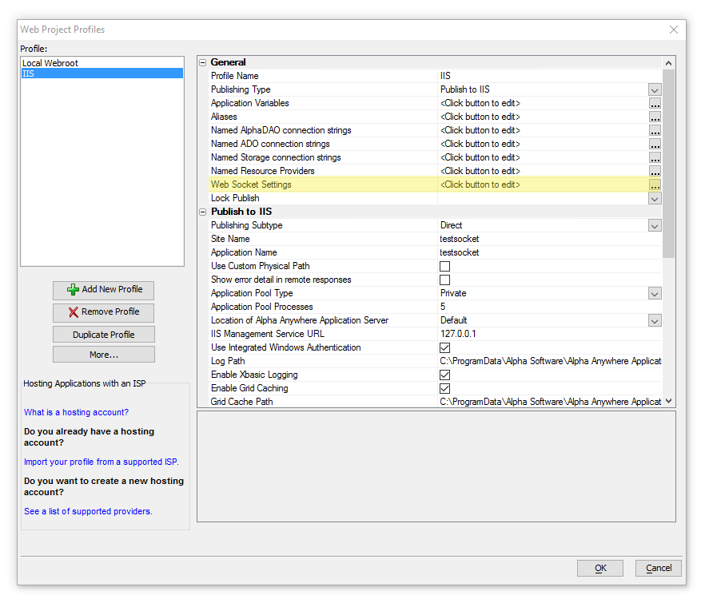Click the property grid vertical scrollbar thumb
This screenshot has width=701, height=599.
[668, 164]
